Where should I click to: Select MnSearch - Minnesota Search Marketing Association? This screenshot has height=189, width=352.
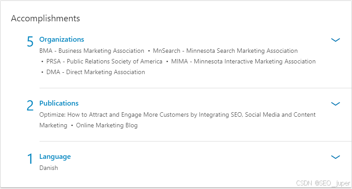pyautogui.click(x=225, y=51)
